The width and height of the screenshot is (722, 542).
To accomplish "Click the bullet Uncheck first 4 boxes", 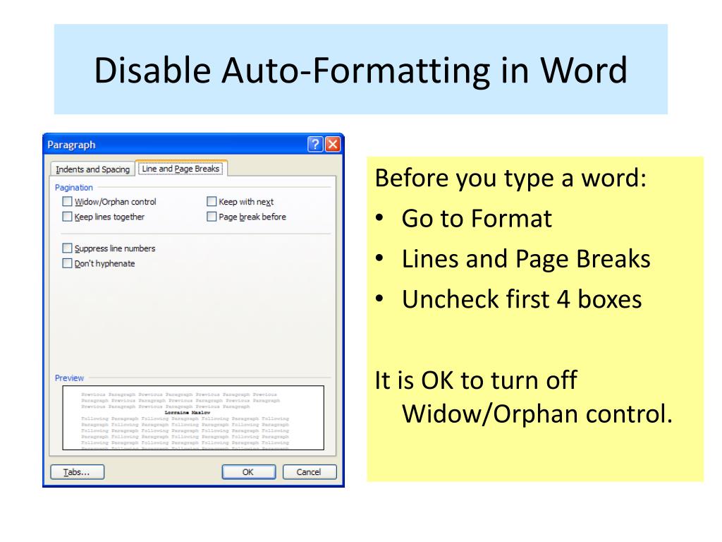I will 522,299.
